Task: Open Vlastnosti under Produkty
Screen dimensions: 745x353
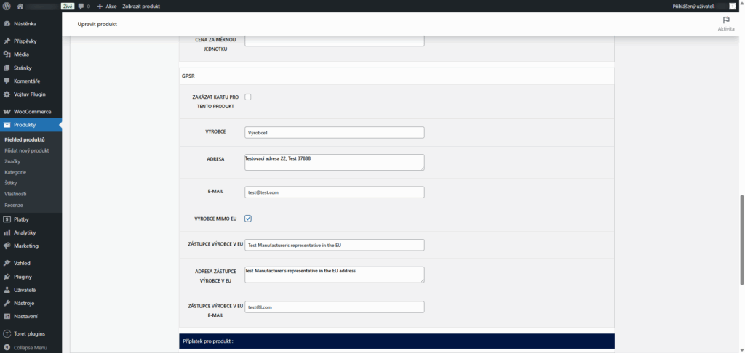Action: point(15,194)
